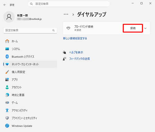Open ゲーム settings
The height and width of the screenshot is (132, 155).
30,103
